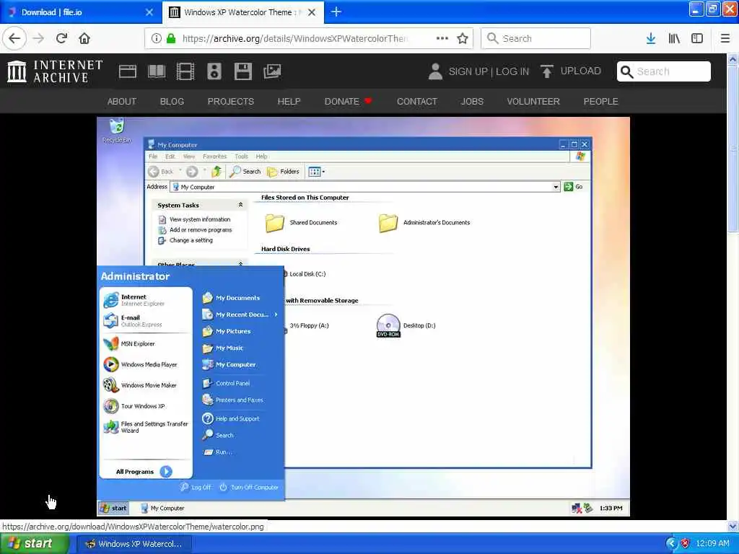Image resolution: width=739 pixels, height=554 pixels.
Task: Close the Download | file.io tab
Action: [149, 12]
